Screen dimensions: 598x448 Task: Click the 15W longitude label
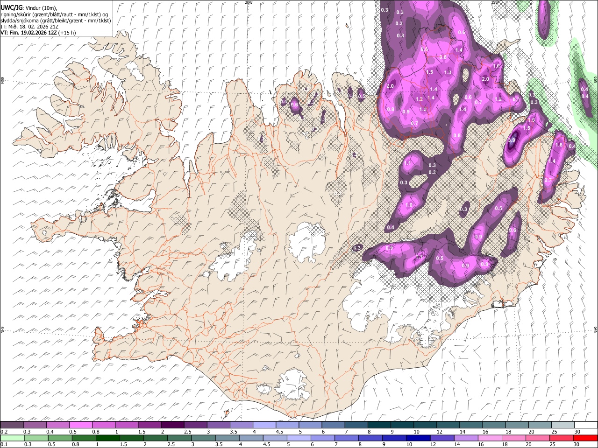(495, 2)
